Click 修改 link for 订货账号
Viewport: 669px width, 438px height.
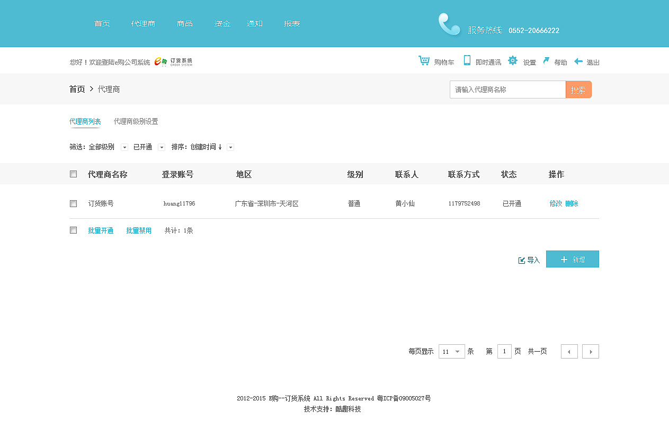pos(556,204)
